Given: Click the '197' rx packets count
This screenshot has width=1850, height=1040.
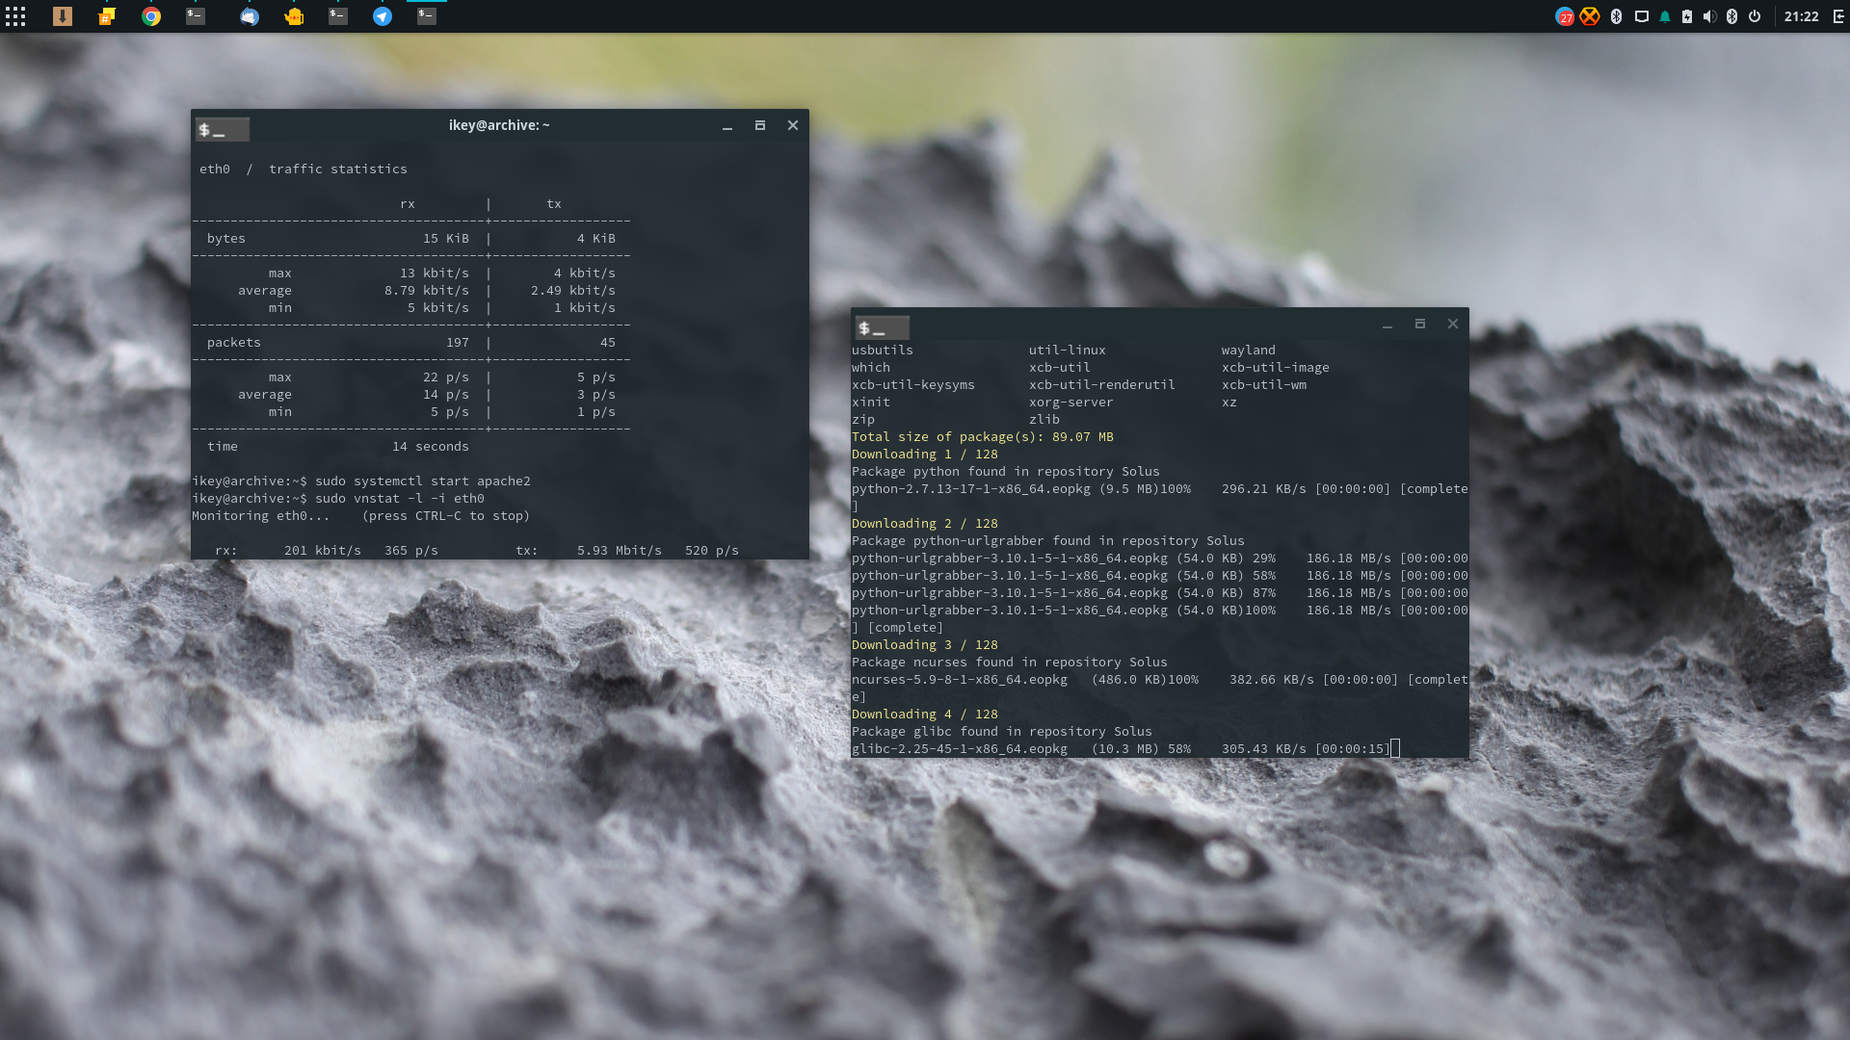Looking at the screenshot, I should [458, 343].
